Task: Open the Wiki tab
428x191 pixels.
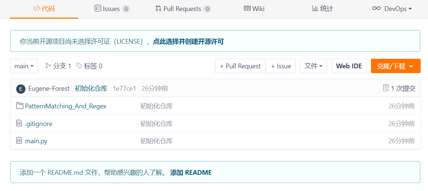Action: point(254,9)
